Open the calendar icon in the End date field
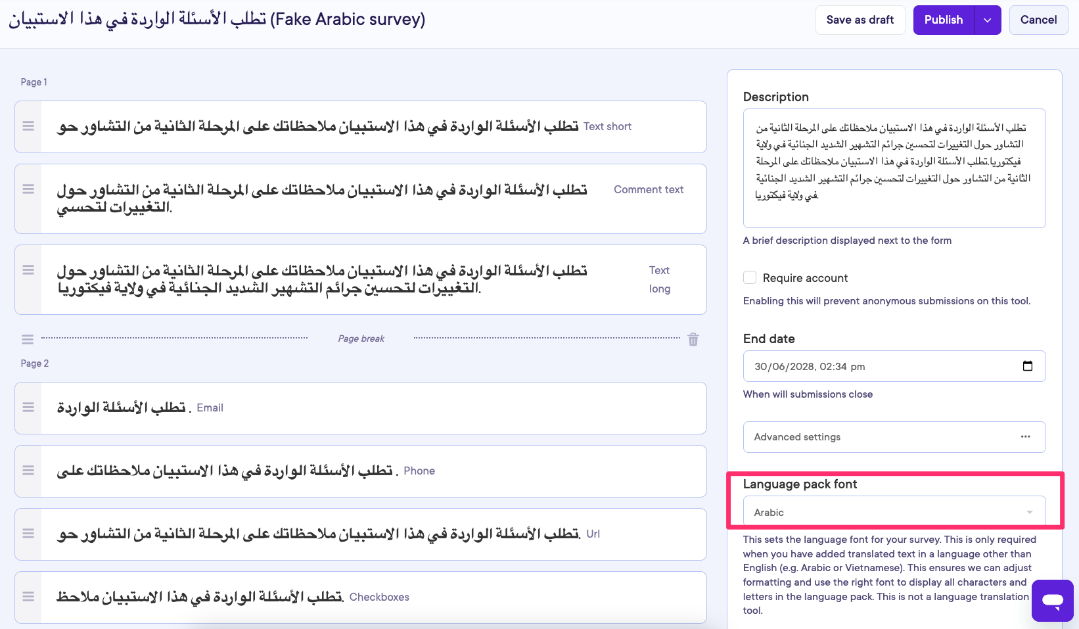This screenshot has width=1079, height=629. 1028,366
